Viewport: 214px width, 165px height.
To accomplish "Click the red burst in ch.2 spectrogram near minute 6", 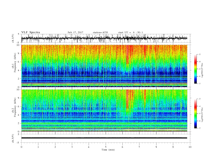I will pos(128,99).
